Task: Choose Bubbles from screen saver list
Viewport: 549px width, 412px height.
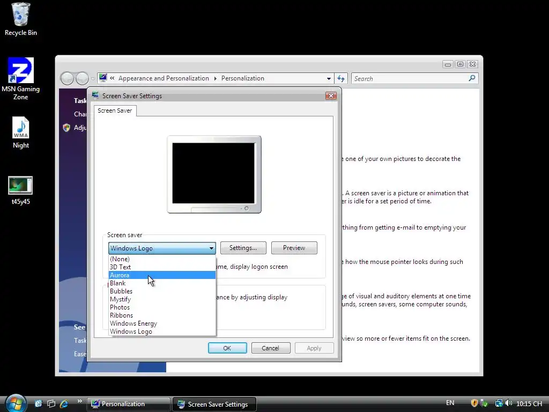Action: click(x=162, y=291)
